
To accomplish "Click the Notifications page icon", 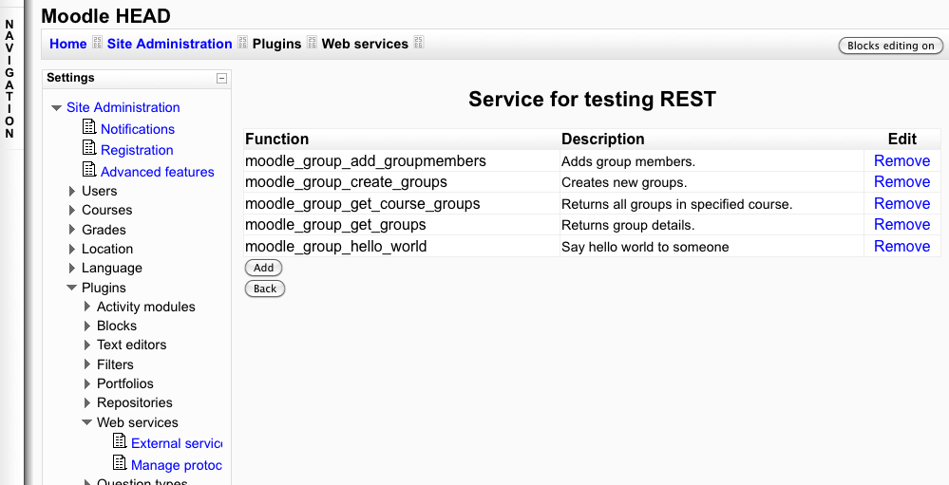I will tap(89, 127).
